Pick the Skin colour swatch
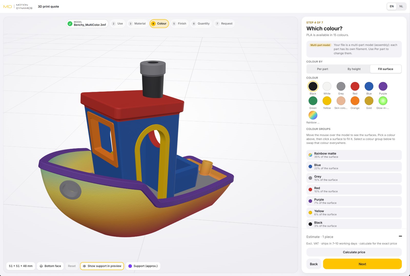 (x=341, y=101)
